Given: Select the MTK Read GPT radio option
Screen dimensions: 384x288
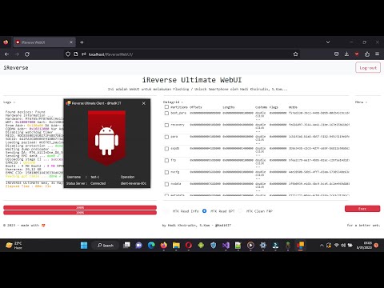Looking at the screenshot, I should [x=204, y=211].
